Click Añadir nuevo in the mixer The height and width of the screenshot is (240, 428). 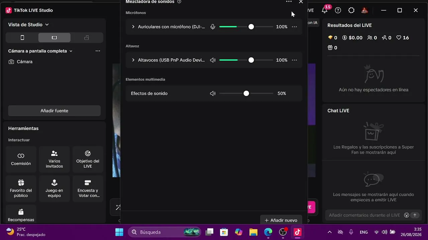click(x=281, y=220)
